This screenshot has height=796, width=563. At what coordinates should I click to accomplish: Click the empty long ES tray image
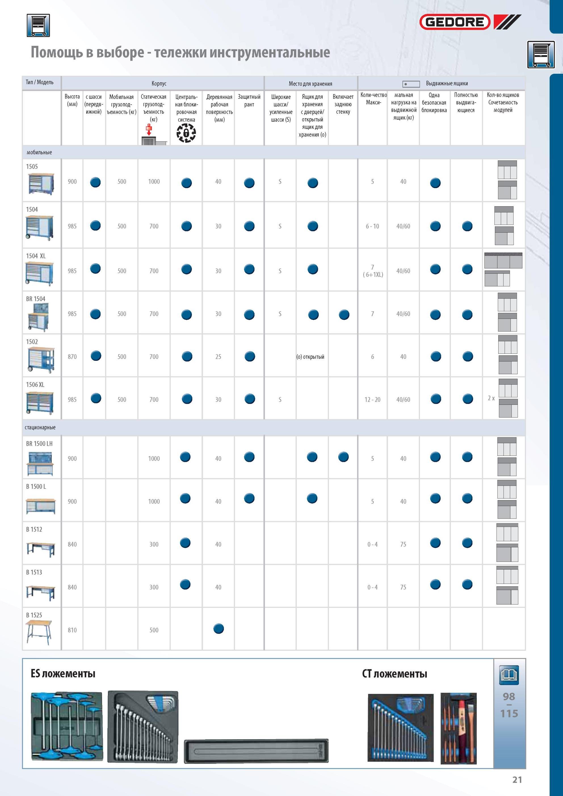[256, 751]
